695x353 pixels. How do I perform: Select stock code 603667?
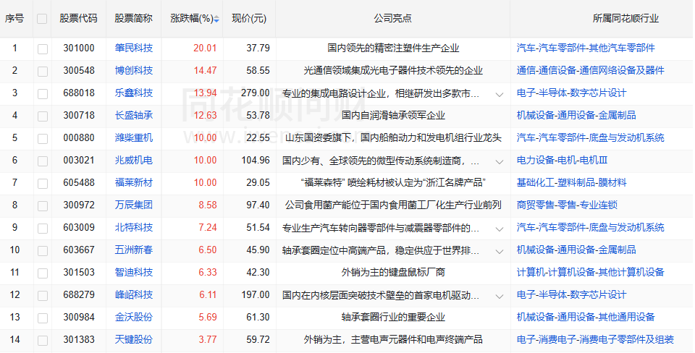click(79, 250)
